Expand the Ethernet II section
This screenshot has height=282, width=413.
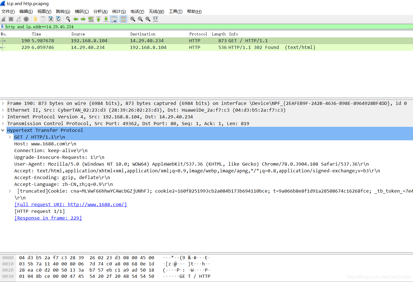click(3, 110)
